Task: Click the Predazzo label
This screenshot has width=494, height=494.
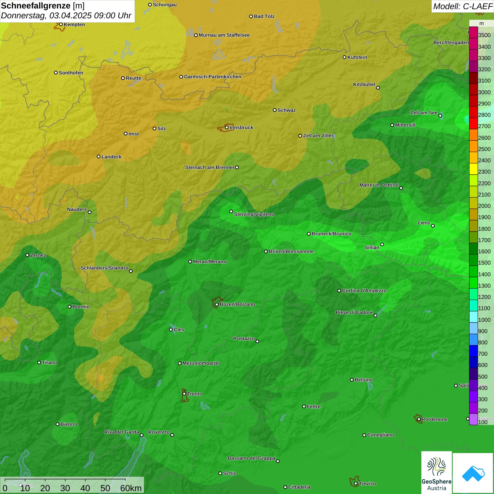Action: (244, 338)
